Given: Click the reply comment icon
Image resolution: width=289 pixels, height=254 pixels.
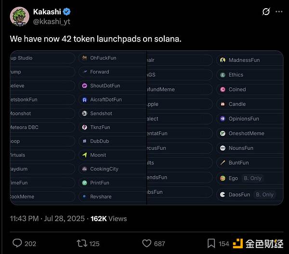Looking at the screenshot, I should 18,243.
